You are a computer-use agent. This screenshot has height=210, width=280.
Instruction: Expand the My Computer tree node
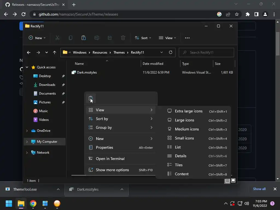[27, 142]
